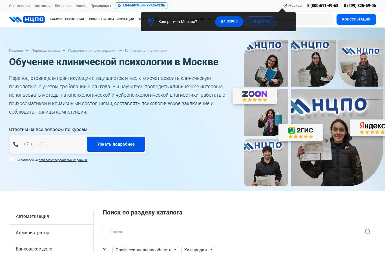The height and width of the screenshot is (253, 385).
Task: Open the Повышение квалификации menu
Action: click(x=111, y=19)
